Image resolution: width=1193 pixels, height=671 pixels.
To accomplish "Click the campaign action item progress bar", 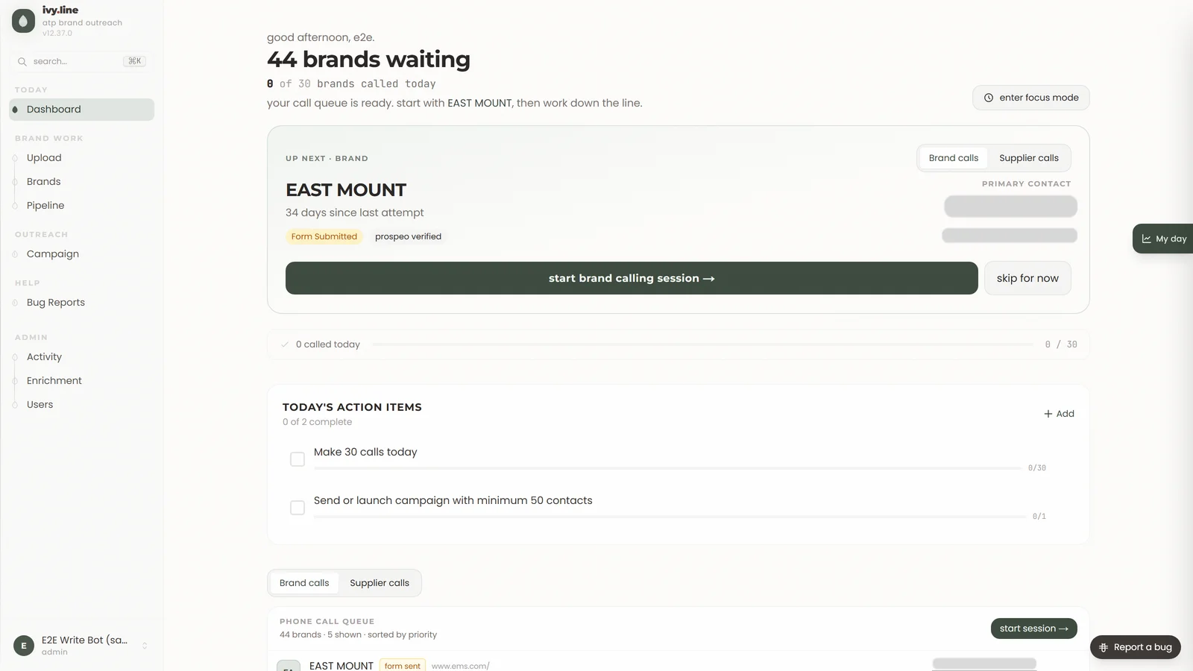I will coord(670,517).
